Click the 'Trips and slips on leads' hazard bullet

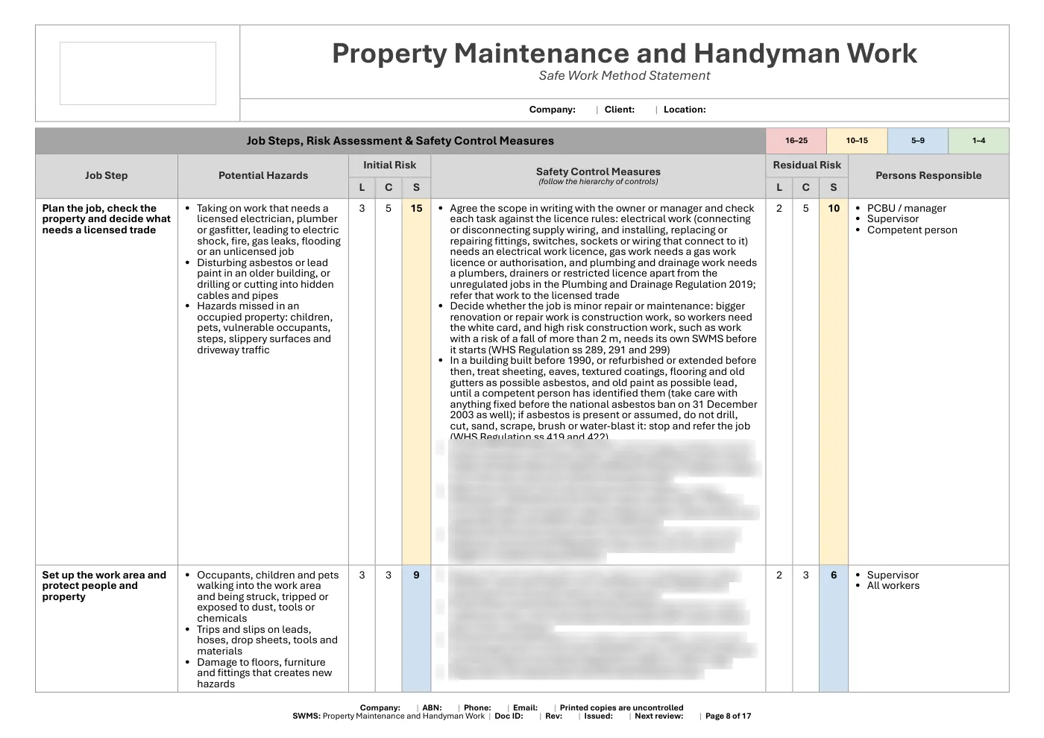(266, 640)
